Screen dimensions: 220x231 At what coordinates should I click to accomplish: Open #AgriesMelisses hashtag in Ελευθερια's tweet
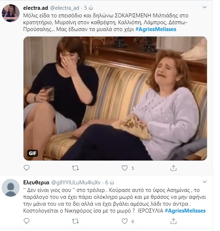point(187,210)
